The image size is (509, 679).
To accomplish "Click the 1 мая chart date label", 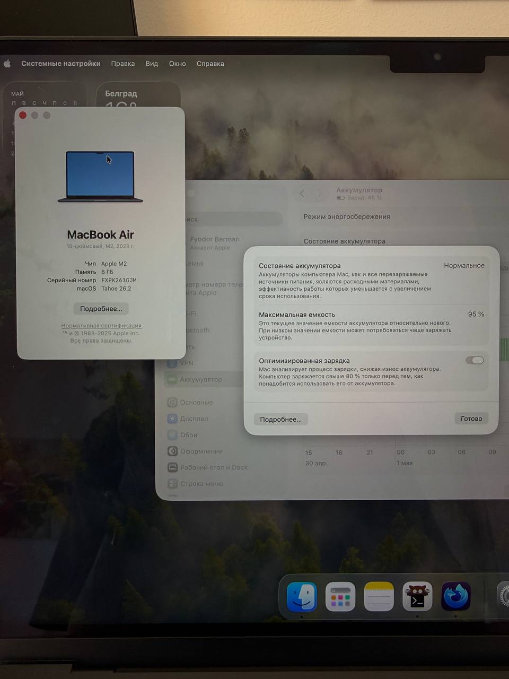I will tap(405, 463).
